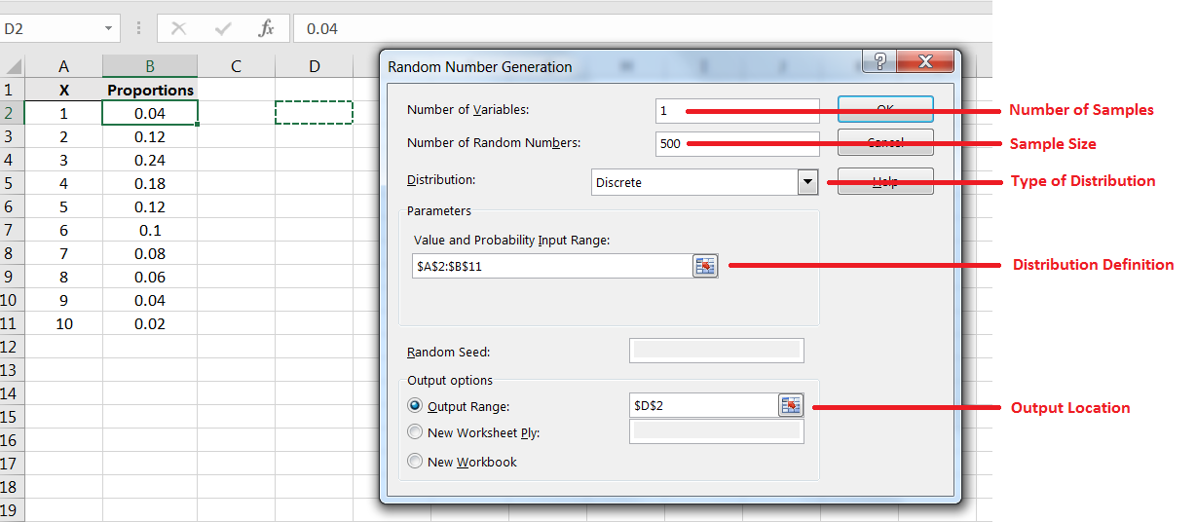Viewport: 1196px width, 522px height.
Task: Click the formula bar Enter checkmark icon
Action: [222, 28]
